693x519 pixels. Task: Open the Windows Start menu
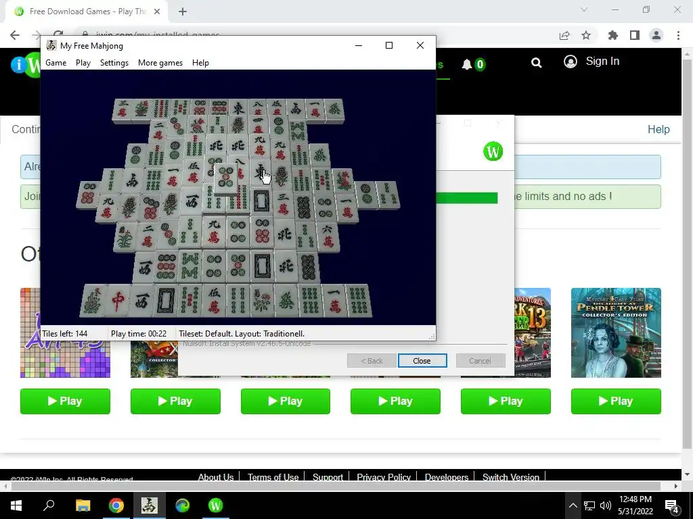coord(16,505)
